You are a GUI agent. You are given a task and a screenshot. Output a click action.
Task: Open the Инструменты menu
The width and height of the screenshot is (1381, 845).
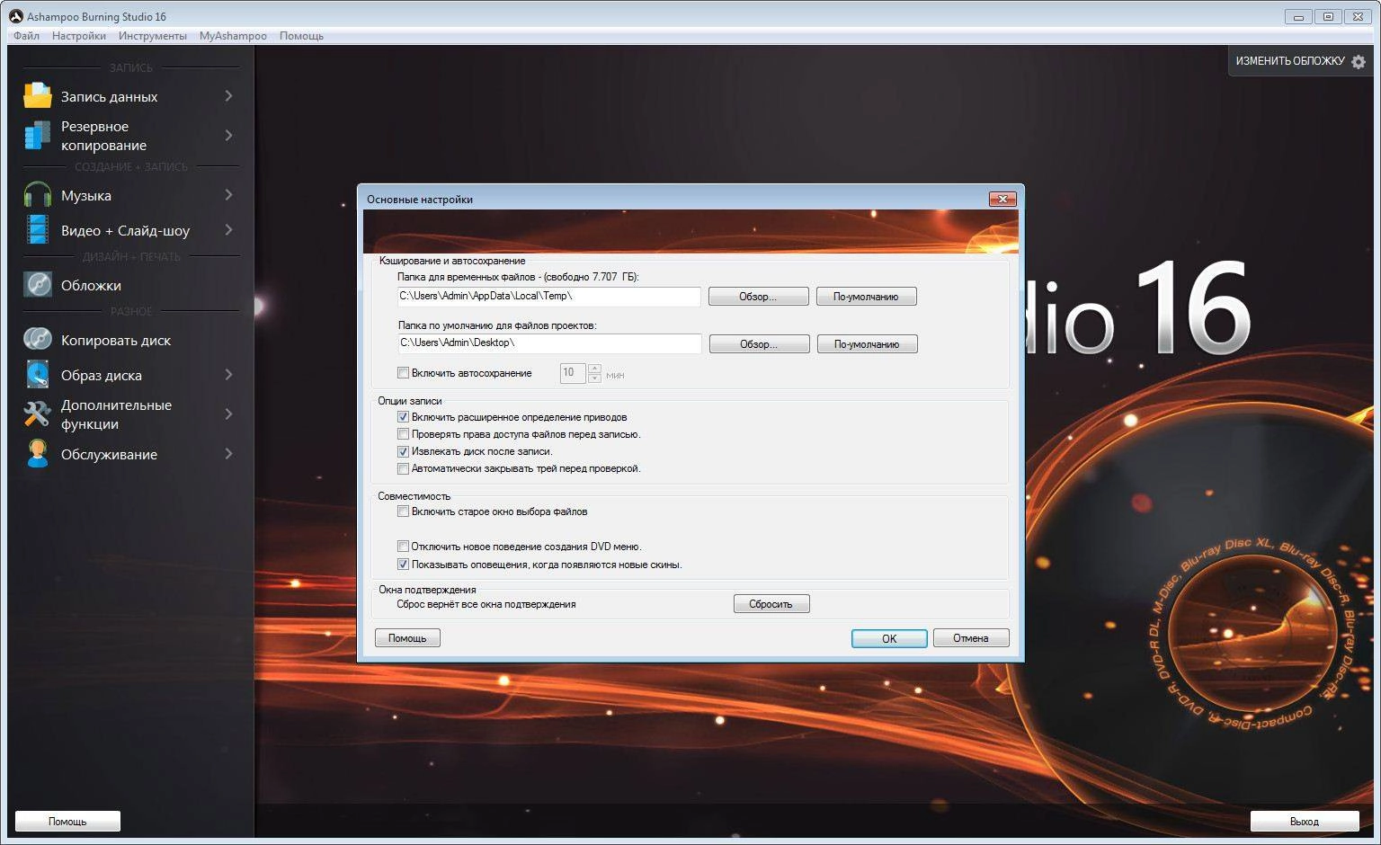(153, 36)
